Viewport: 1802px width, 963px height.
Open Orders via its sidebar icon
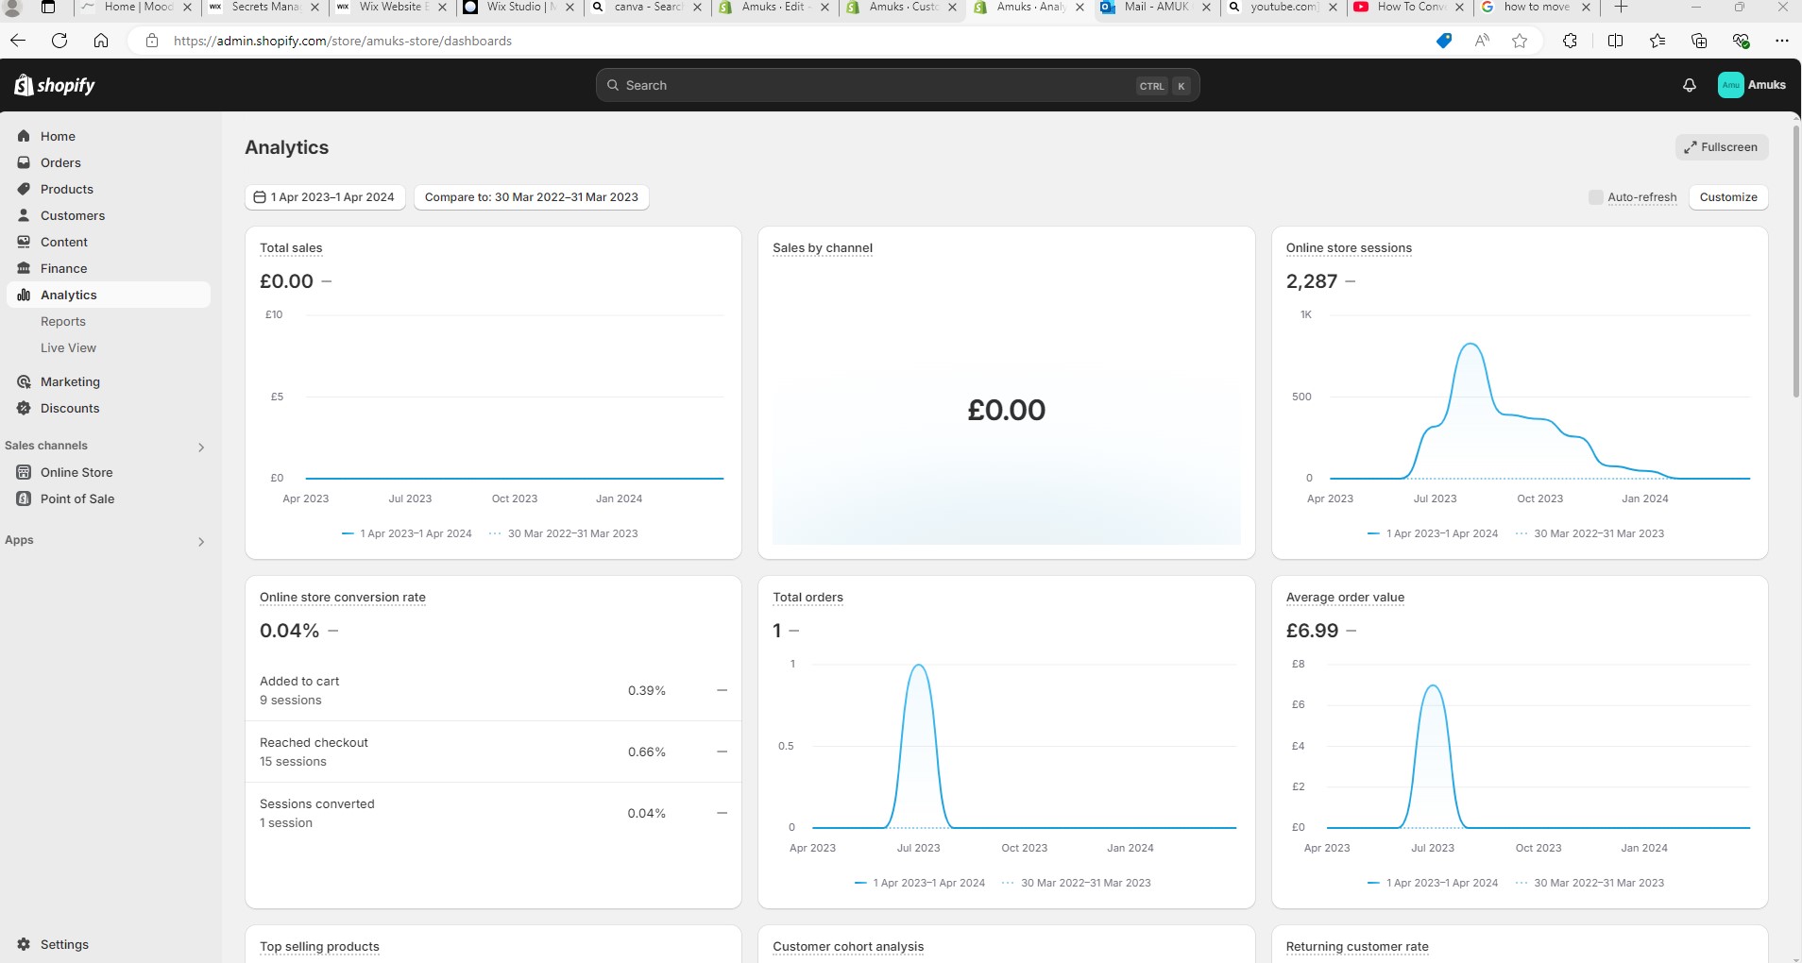pos(24,162)
